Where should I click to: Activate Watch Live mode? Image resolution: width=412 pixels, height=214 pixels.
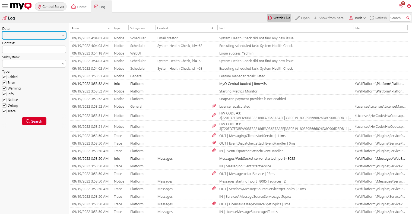point(279,18)
